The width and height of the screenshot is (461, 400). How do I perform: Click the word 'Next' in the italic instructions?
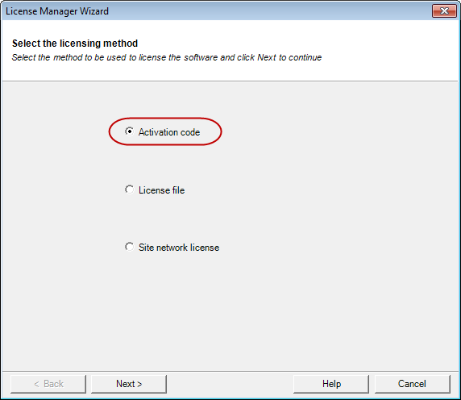[x=267, y=57]
